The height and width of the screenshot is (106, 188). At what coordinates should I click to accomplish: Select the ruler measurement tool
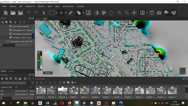70,13
